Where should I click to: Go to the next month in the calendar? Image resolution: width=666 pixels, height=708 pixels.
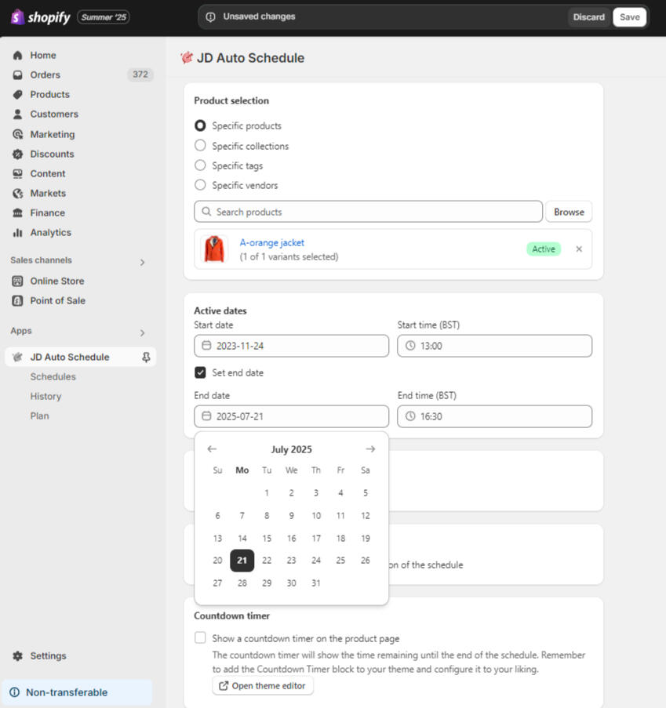(370, 449)
